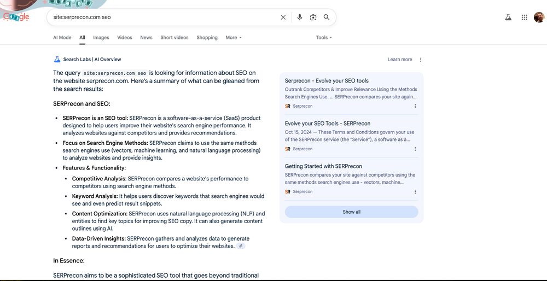Screen dimensions: 547x281
Task: Click the Google logo
Action: click(16, 17)
